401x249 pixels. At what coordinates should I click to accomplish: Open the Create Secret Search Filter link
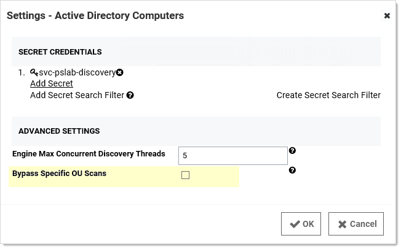tap(328, 95)
